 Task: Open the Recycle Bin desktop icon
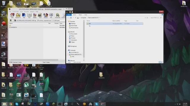(4, 4)
